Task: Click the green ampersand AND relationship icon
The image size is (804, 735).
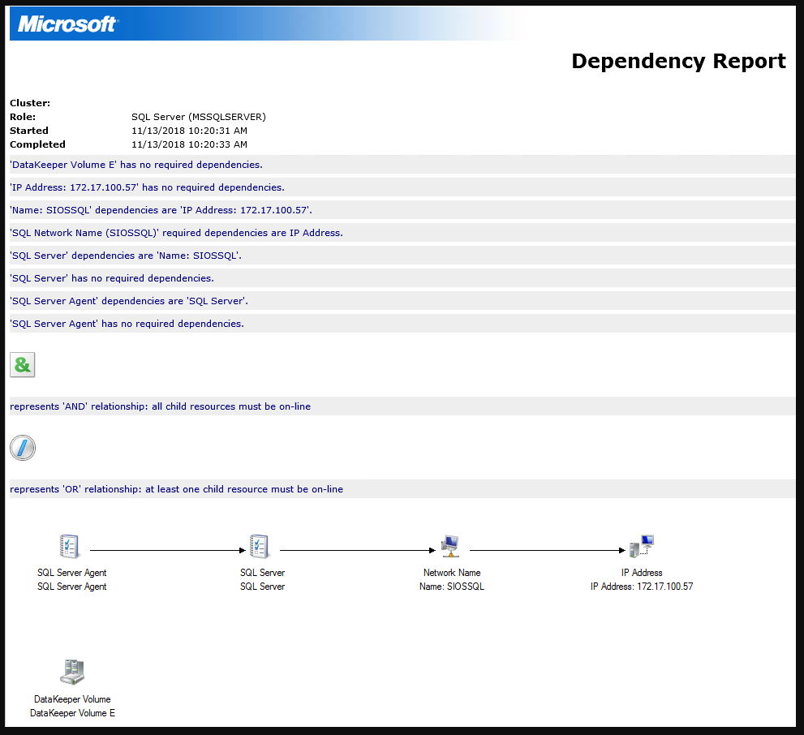Action: [23, 365]
